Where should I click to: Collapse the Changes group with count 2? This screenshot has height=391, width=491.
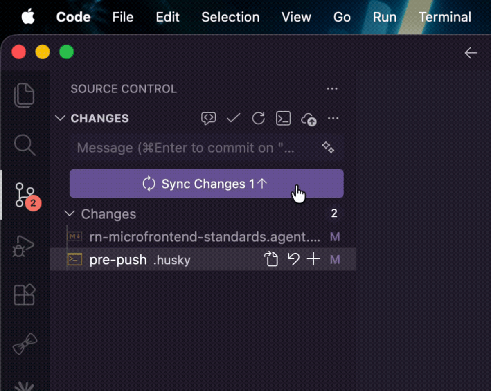coord(70,213)
